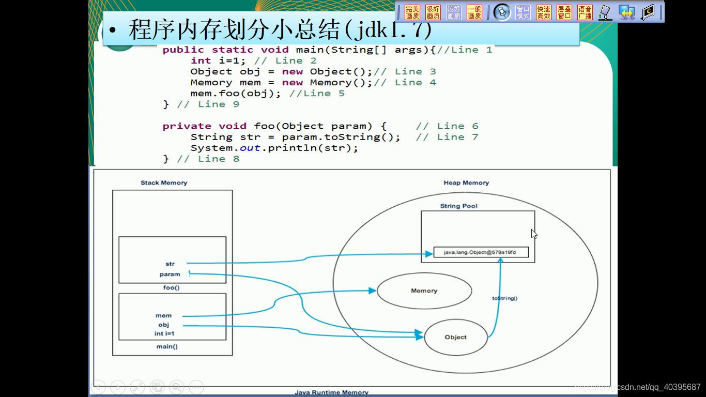Enable 快速高效 fast mode
Image resolution: width=706 pixels, height=397 pixels.
point(544,12)
